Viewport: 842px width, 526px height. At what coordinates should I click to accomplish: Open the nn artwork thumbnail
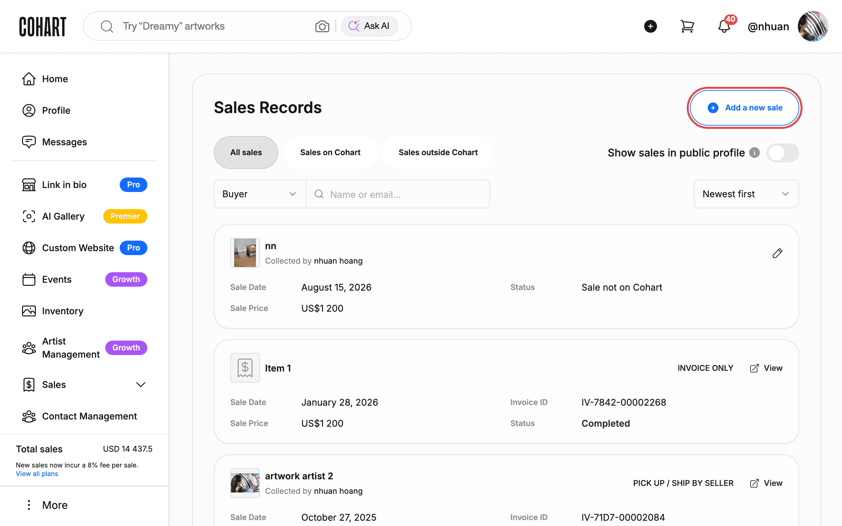coord(245,253)
